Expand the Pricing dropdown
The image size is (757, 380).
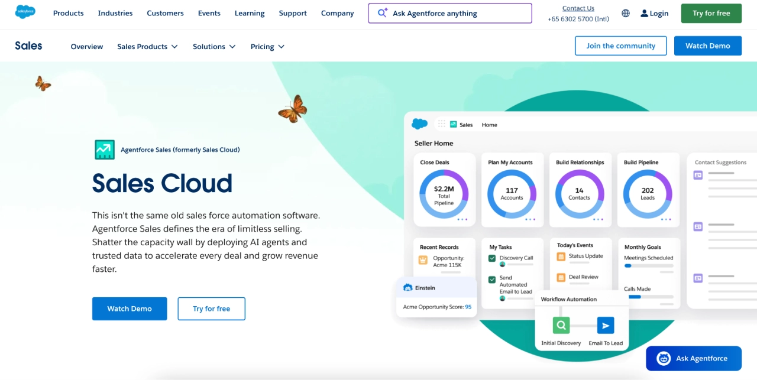click(267, 46)
